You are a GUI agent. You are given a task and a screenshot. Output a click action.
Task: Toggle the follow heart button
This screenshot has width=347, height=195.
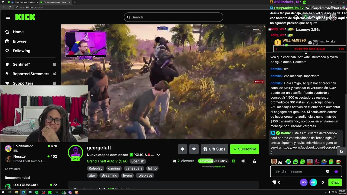(x=194, y=149)
